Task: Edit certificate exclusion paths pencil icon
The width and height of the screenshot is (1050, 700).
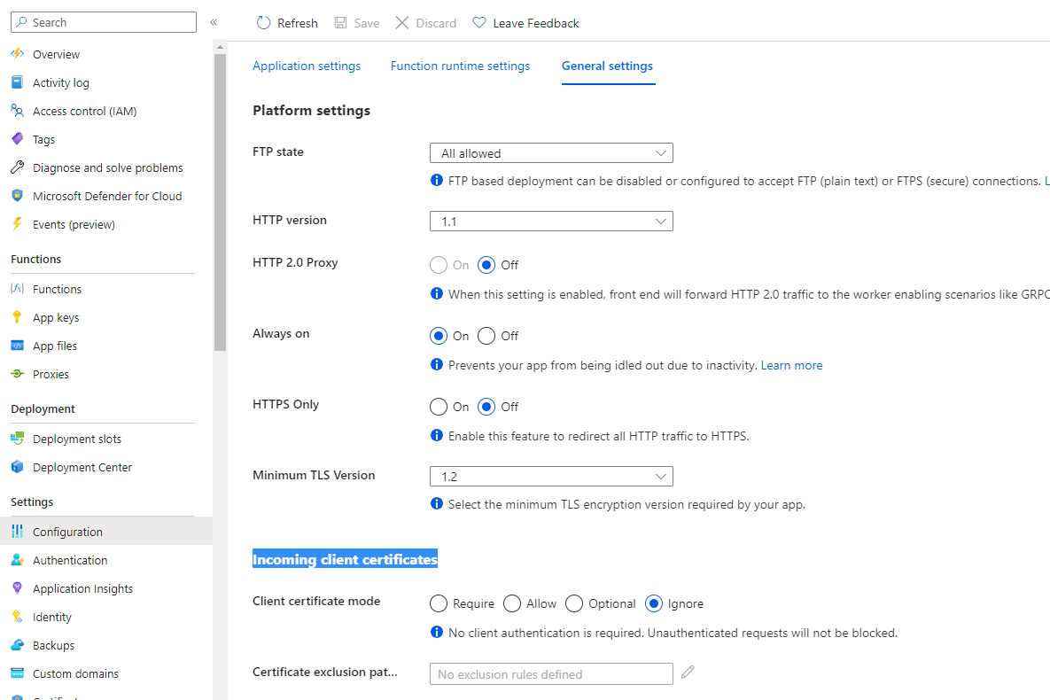Action: [688, 673]
